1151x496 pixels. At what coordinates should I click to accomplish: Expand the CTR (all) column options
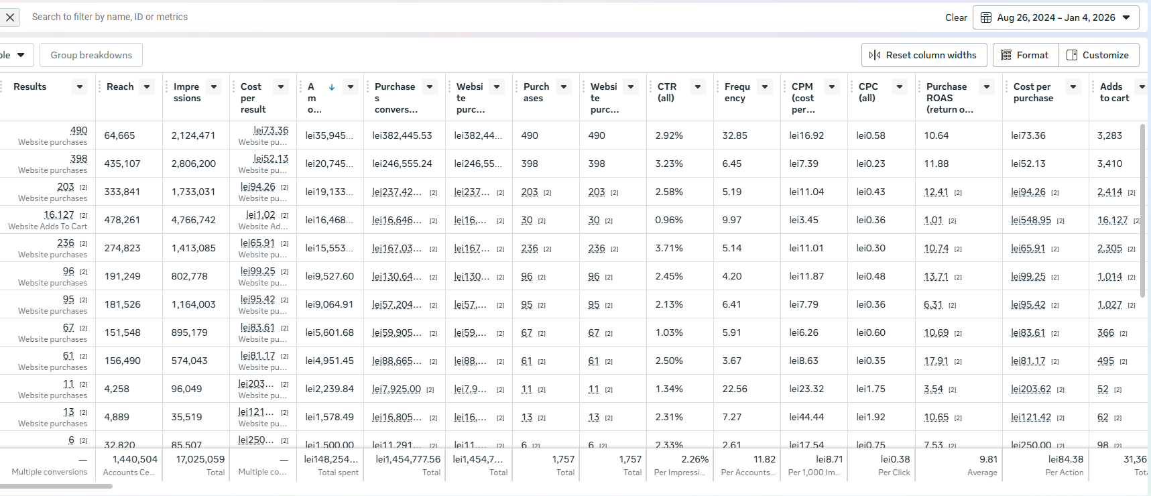tap(698, 86)
